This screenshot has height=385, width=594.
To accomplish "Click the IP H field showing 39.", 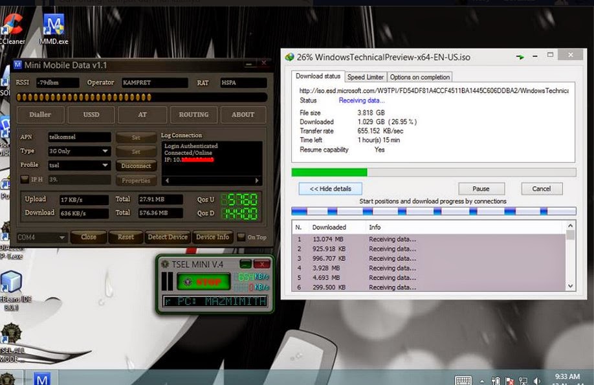I will point(79,179).
